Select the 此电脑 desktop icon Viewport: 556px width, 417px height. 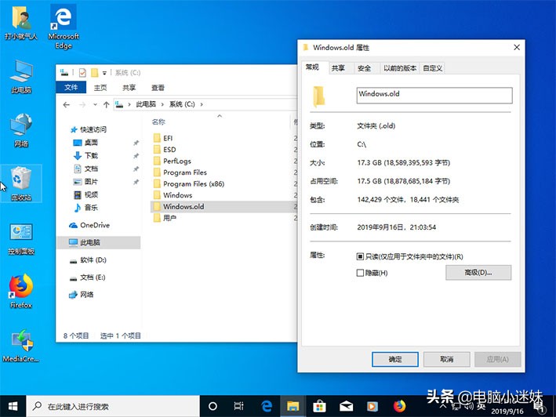[21, 77]
